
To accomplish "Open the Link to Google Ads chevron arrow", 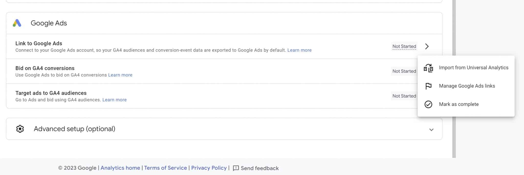I will coord(427,46).
